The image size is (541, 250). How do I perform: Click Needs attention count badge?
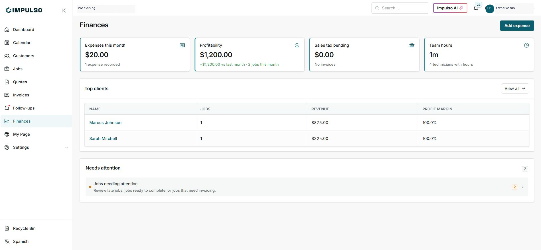click(525, 169)
